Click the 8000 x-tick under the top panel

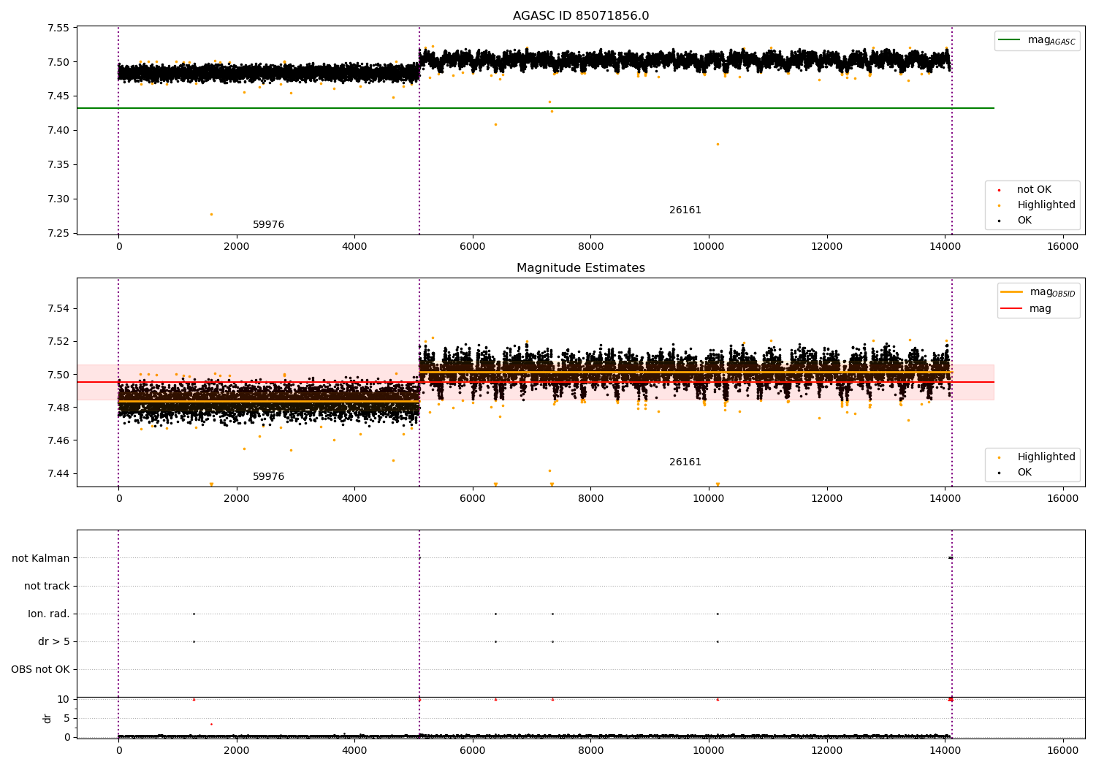[x=590, y=246]
